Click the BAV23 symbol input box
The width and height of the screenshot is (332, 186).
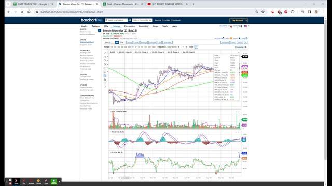pyautogui.click(x=109, y=42)
